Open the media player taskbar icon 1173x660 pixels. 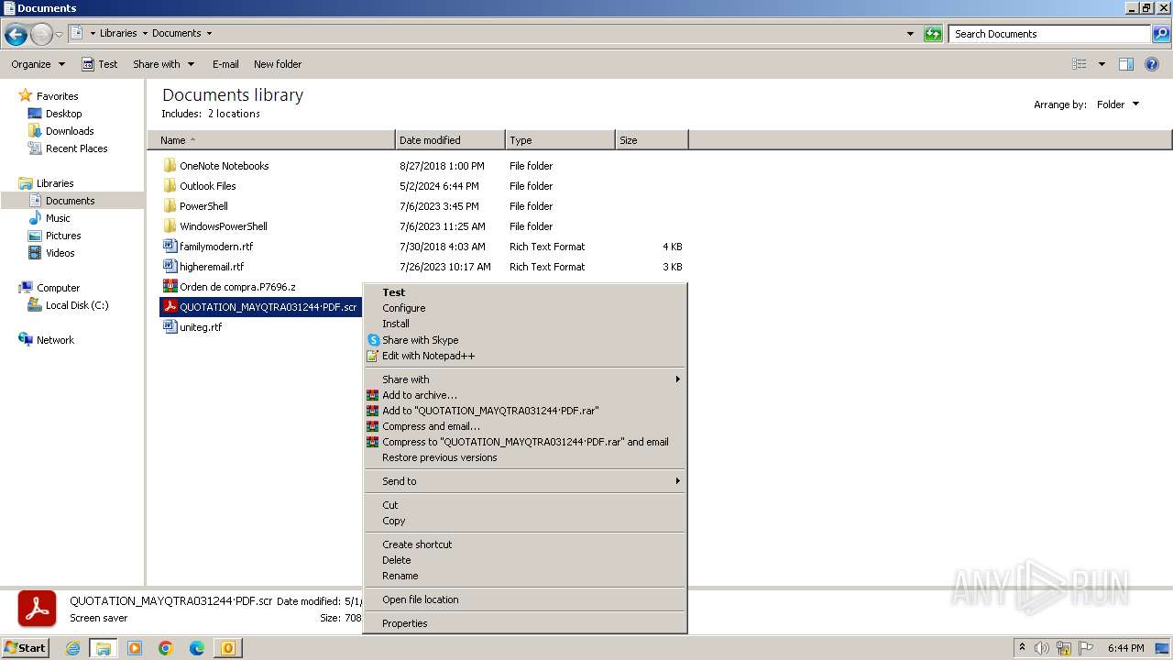coord(135,648)
